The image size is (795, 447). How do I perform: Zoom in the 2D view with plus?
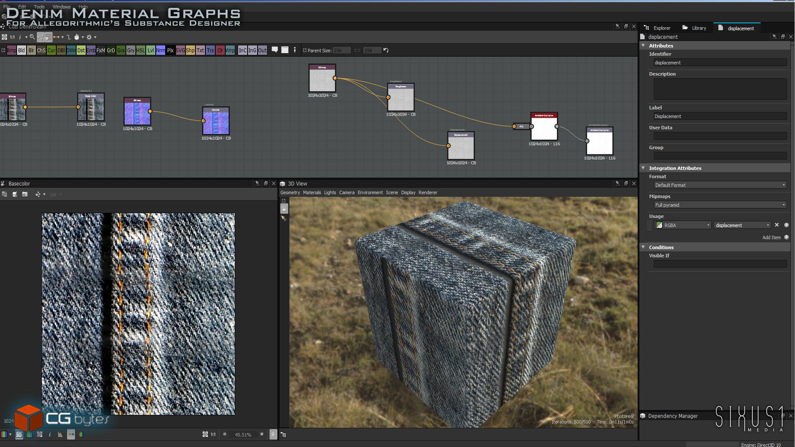click(x=262, y=435)
